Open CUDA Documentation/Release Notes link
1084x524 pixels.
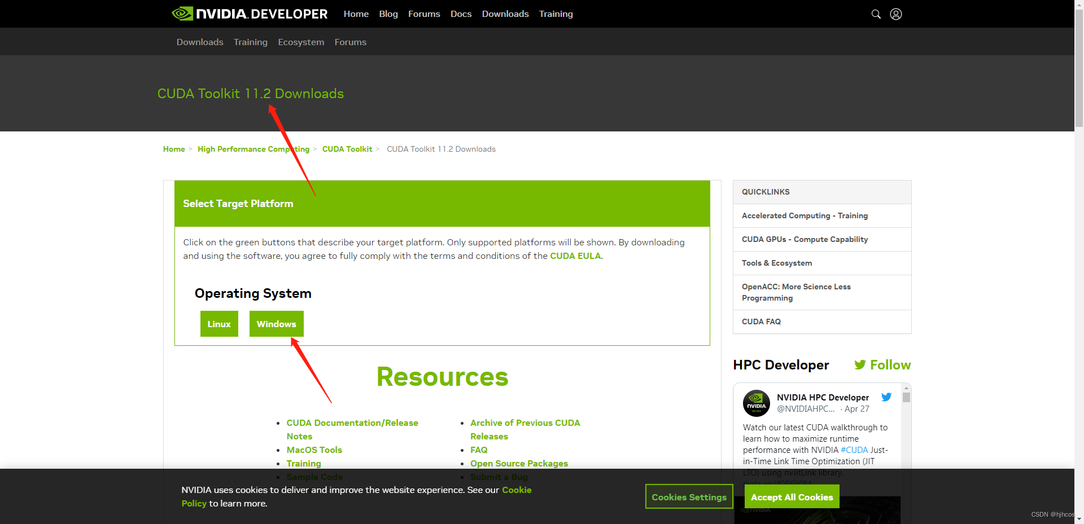(x=352, y=429)
